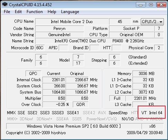
Task: Click the CPU Name field Intel Mobile Core 2 Duo
Action: coord(72,22)
